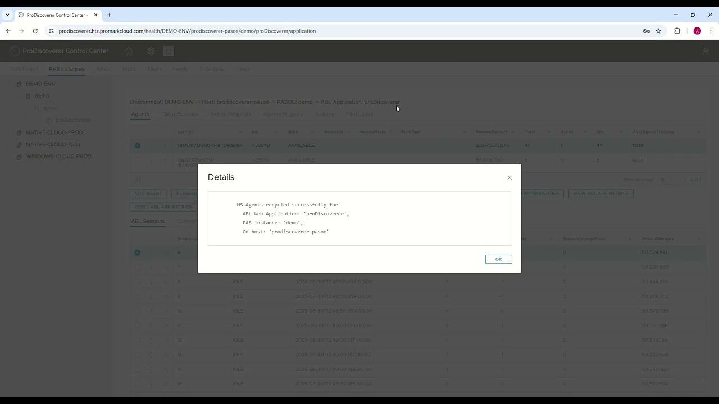Expand agent row with pid 438849

165,145
